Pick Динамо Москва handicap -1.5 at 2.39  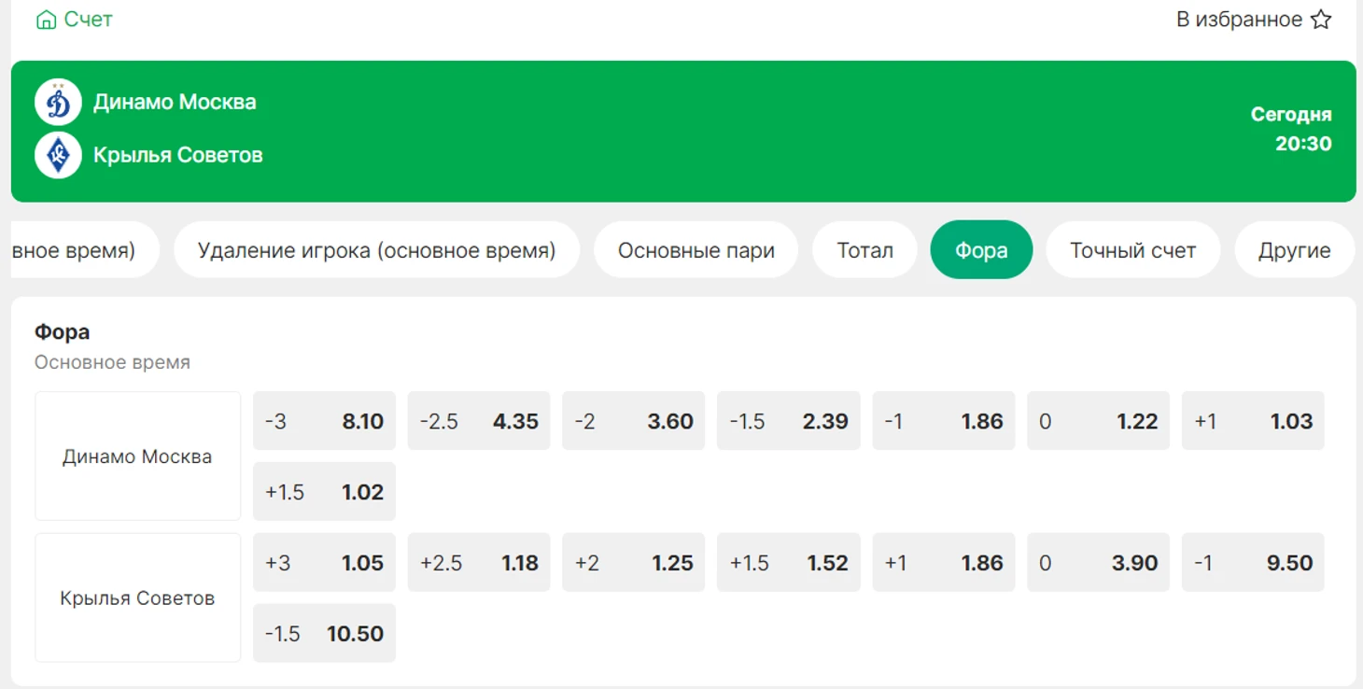point(788,421)
